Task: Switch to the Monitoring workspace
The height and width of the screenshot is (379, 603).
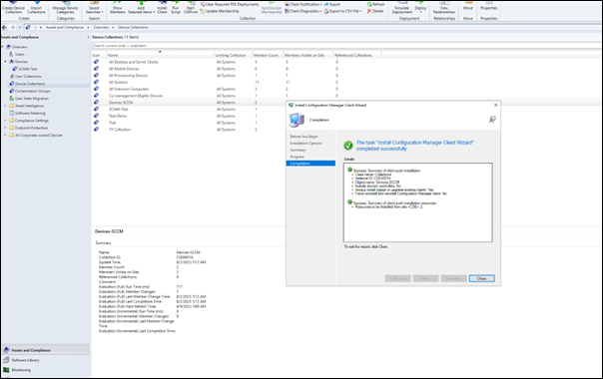Action: [x=21, y=370]
